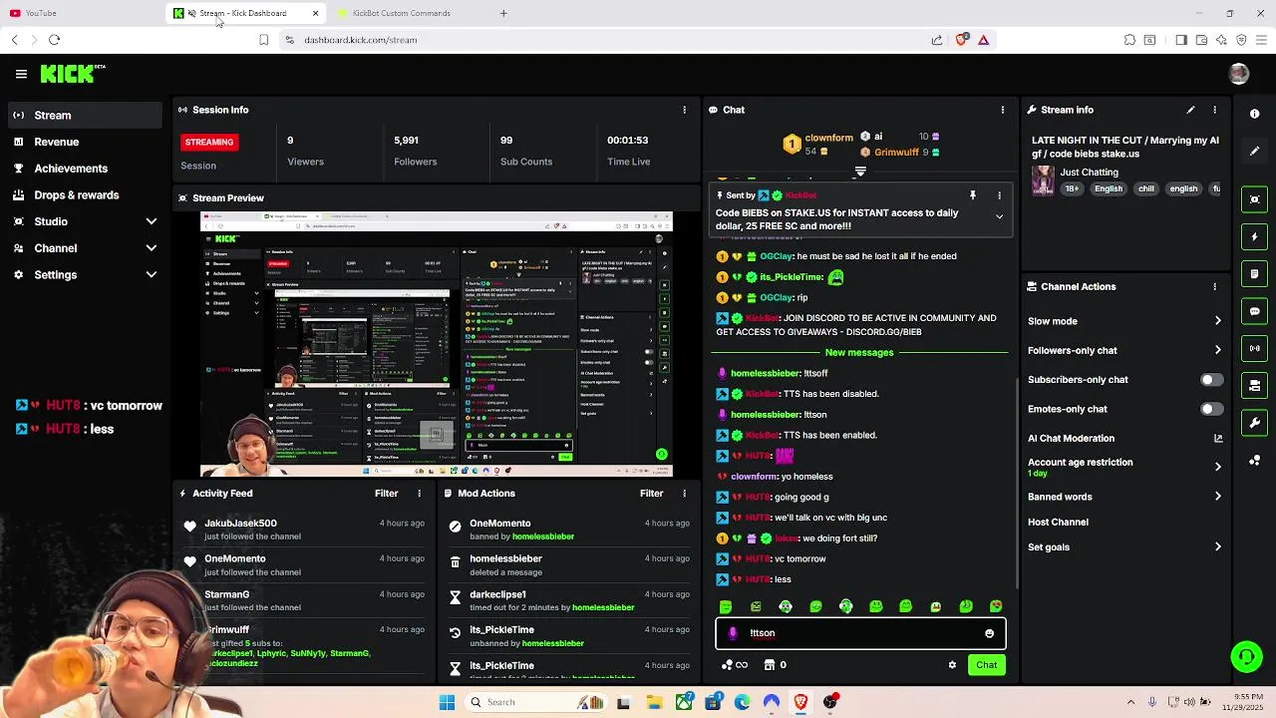Open the Stream info panel three-dot menu

point(1214,110)
